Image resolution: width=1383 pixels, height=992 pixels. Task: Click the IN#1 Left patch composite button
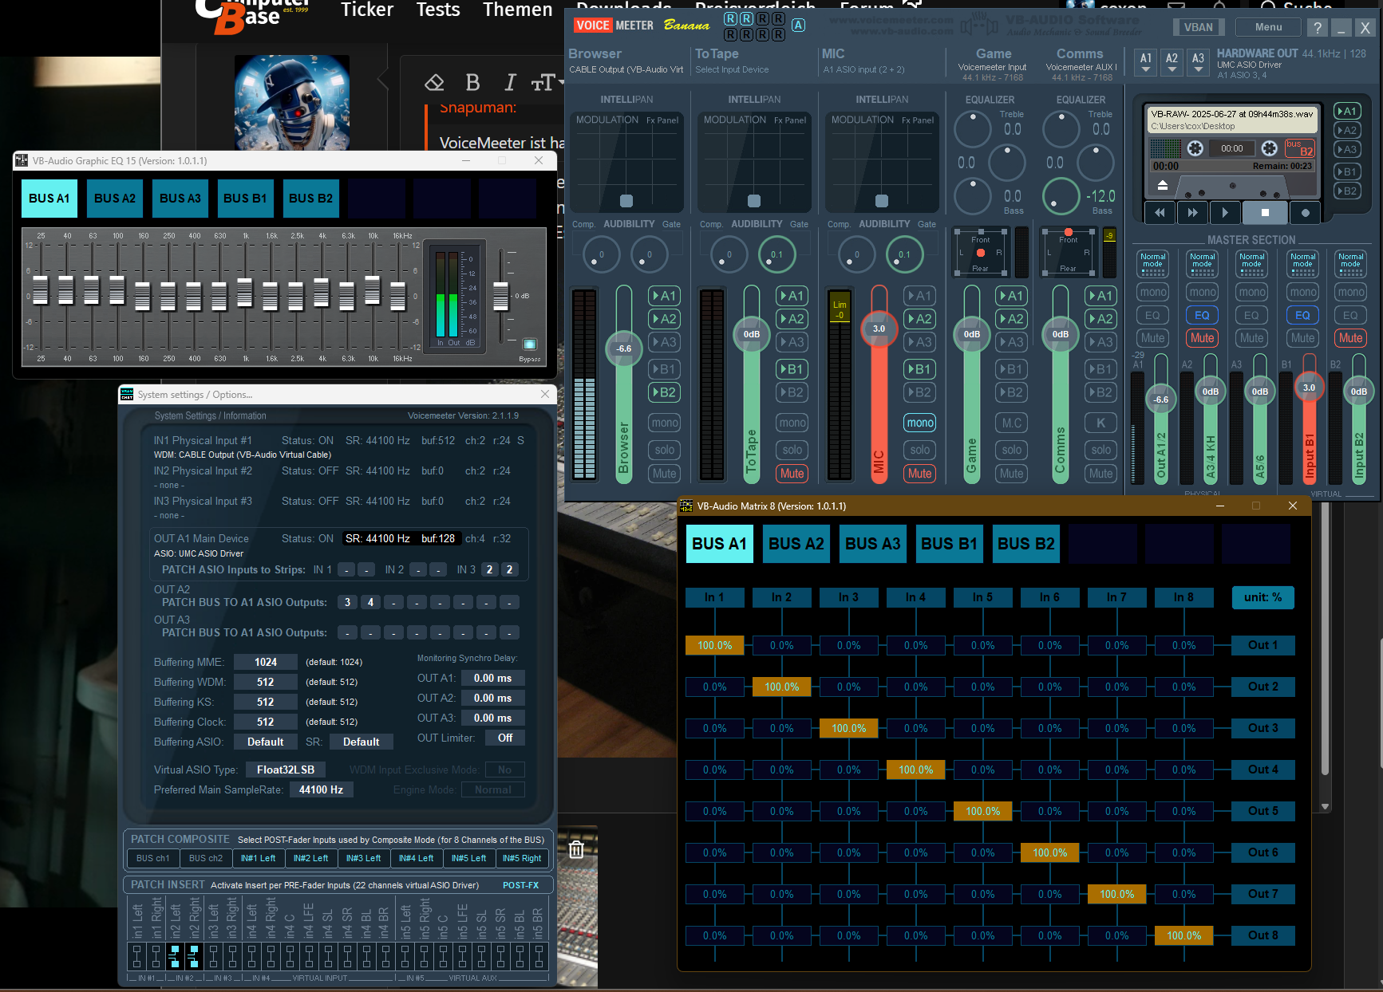click(258, 858)
